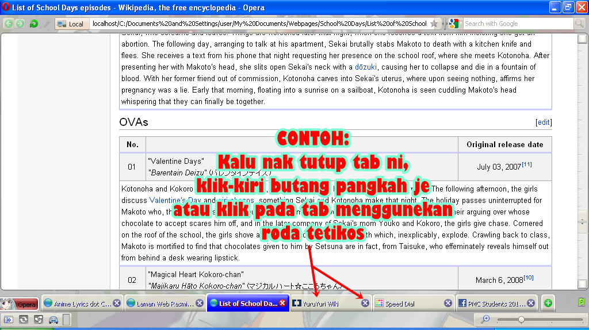Open the Opera Unite icon
Image resolution: width=589 pixels, height=330 pixels.
(x=39, y=320)
